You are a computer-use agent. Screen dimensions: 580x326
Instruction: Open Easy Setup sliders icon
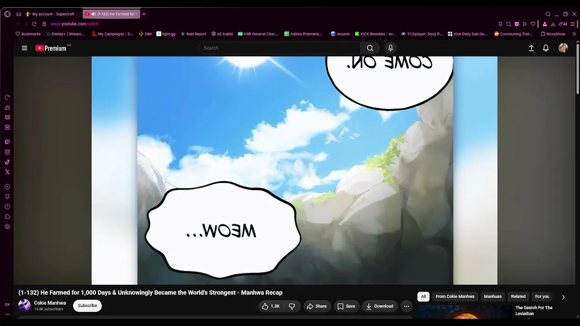click(x=573, y=24)
